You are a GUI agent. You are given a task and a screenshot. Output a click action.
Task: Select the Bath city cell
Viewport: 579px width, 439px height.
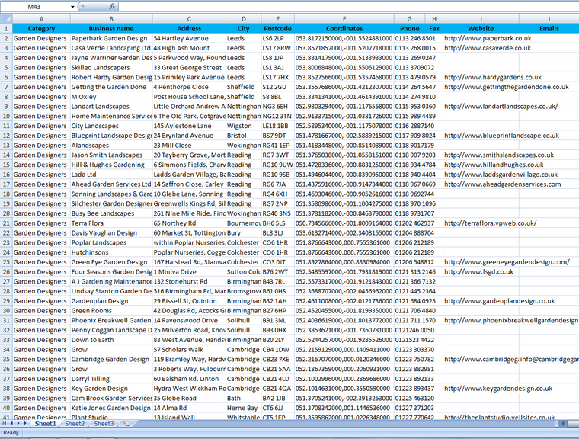click(x=244, y=399)
